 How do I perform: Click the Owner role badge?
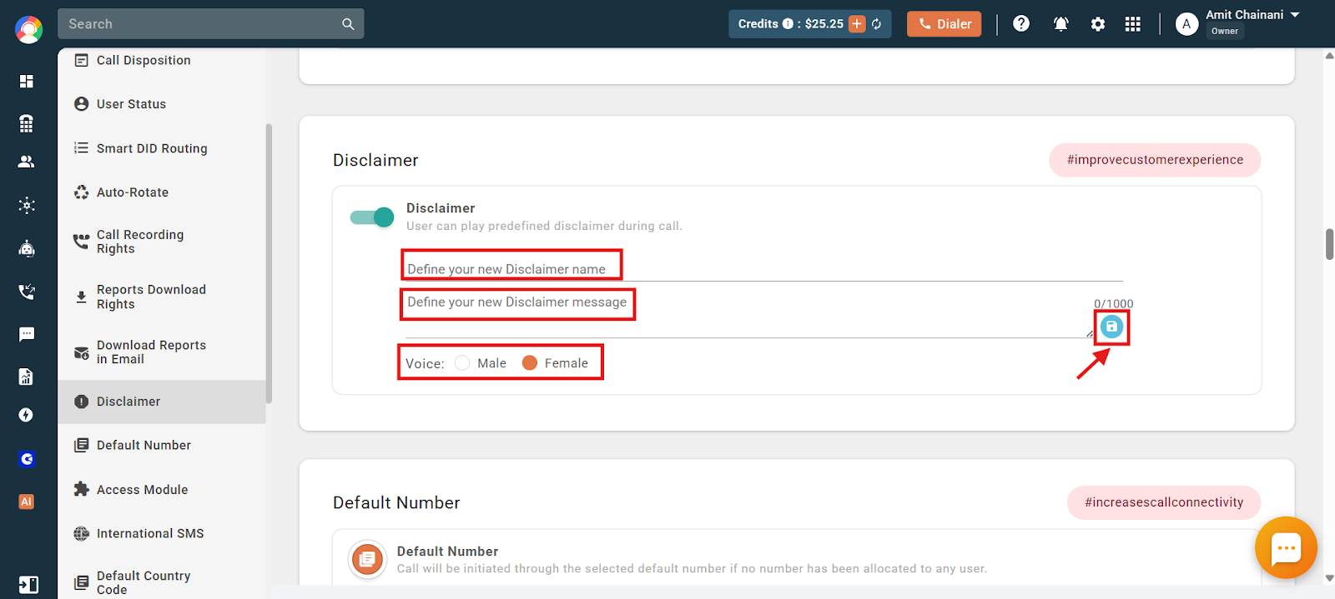[x=1225, y=32]
